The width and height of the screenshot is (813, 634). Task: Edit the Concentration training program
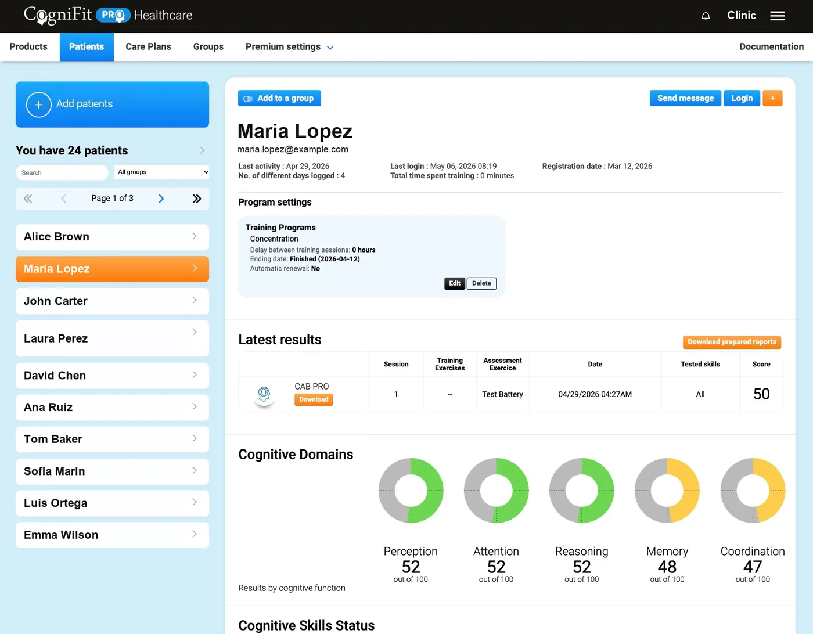[455, 283]
